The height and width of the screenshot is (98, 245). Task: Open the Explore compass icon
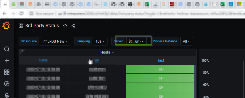click(7, 84)
